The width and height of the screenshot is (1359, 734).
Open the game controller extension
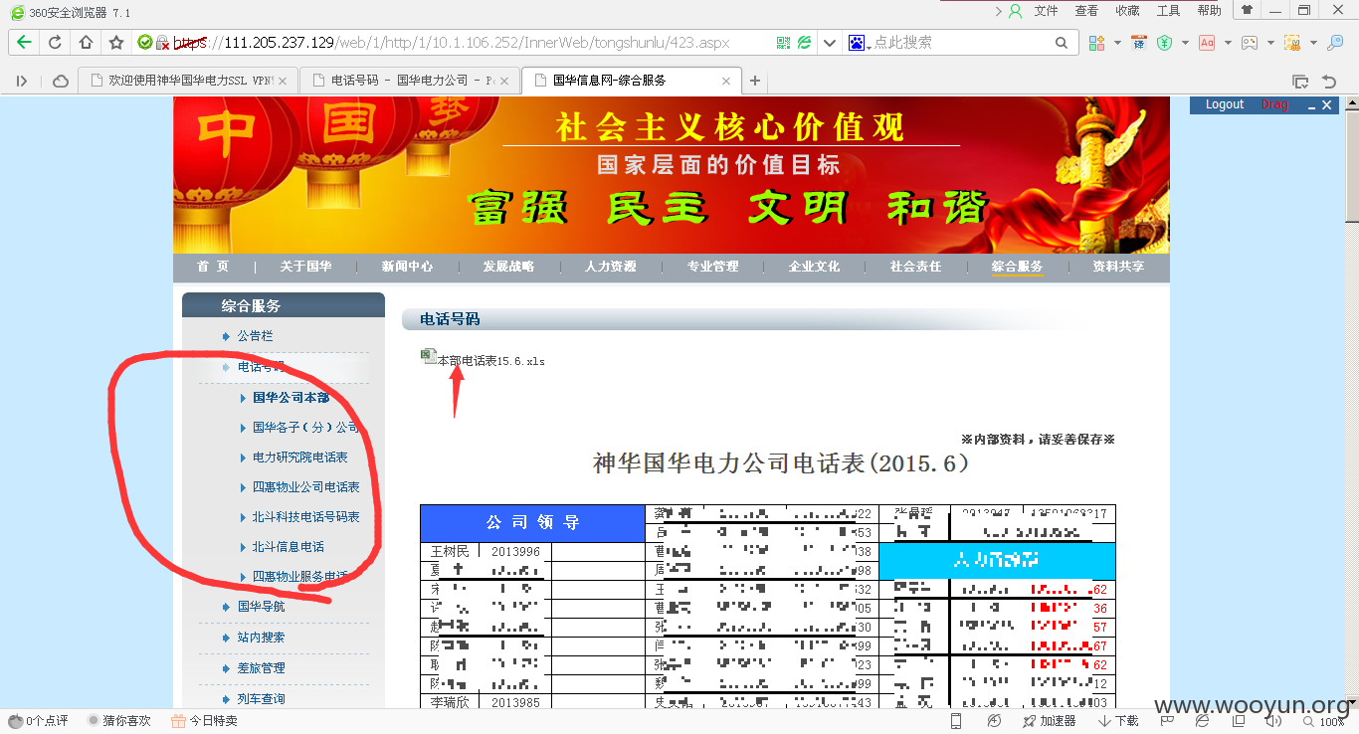pyautogui.click(x=1249, y=43)
